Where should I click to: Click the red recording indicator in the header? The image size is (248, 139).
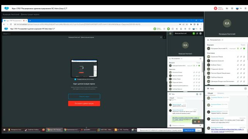(215, 8)
